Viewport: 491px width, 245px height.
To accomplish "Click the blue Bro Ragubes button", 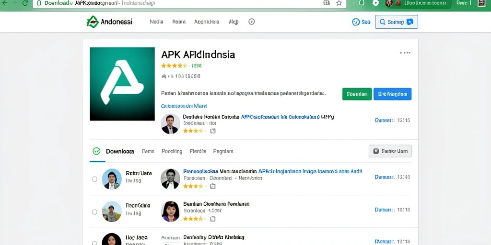I will 393,94.
